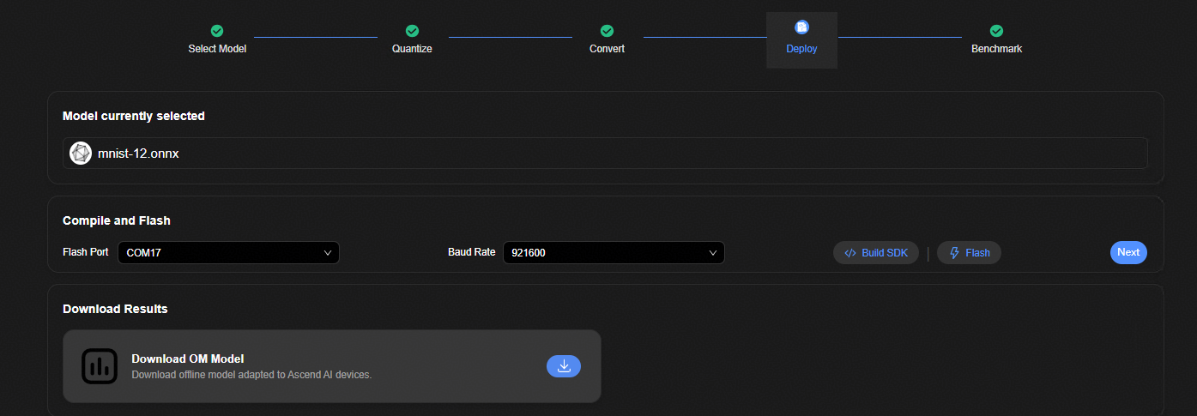Image resolution: width=1197 pixels, height=416 pixels.
Task: Click the green checkmark above Select Model
Action: click(x=217, y=31)
